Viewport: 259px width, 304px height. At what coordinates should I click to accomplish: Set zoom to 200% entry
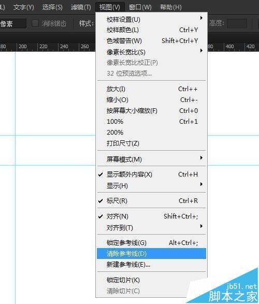(x=151, y=133)
